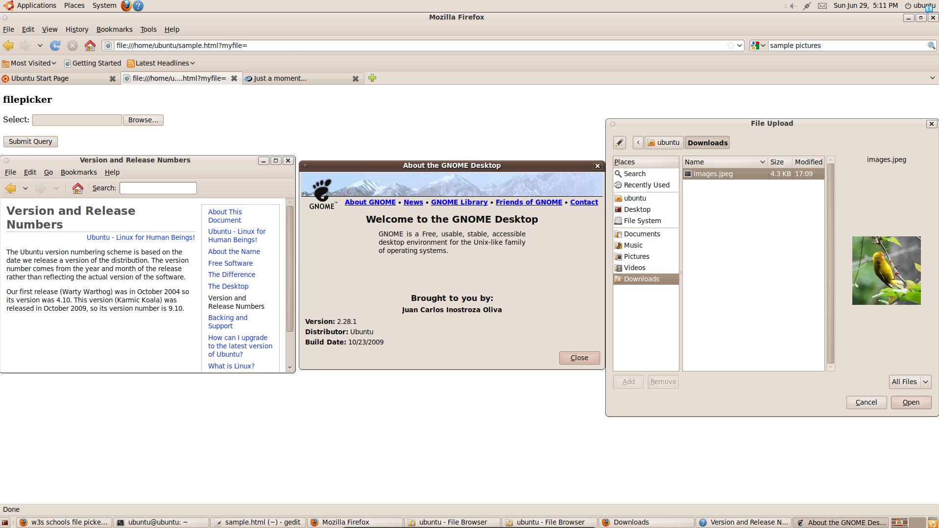Click the search magnifier in Firefox search box
The width and height of the screenshot is (939, 528).
point(931,46)
